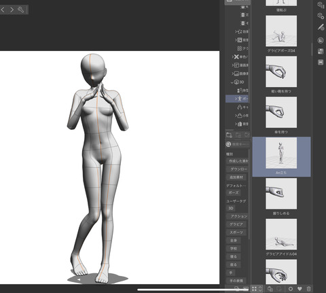Open the brush with circle icon in the right strip
Viewport: 326px width, 293px height.
(321, 27)
